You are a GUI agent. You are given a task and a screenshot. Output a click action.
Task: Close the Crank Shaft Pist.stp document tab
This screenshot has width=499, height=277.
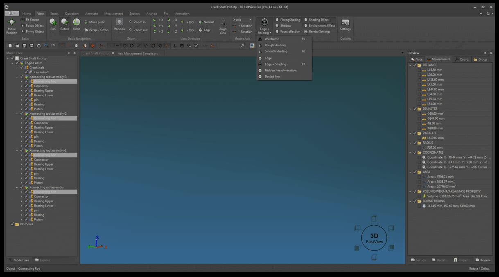pos(113,53)
